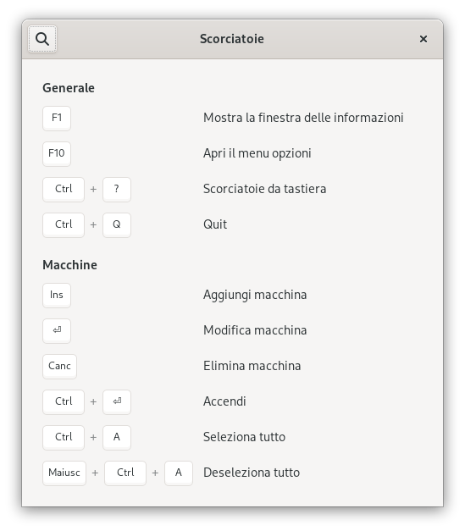Select the 'Elimina macchina' label
The width and height of the screenshot is (465, 531).
[252, 366]
